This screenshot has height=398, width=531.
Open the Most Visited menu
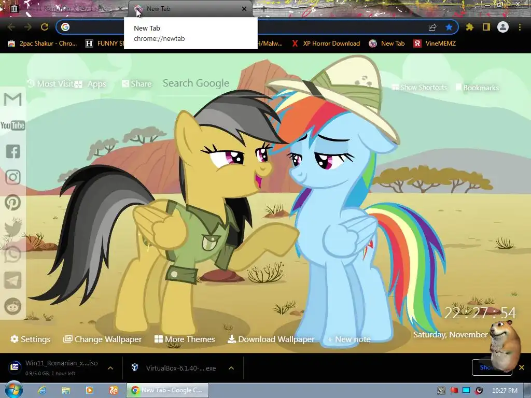(49, 83)
